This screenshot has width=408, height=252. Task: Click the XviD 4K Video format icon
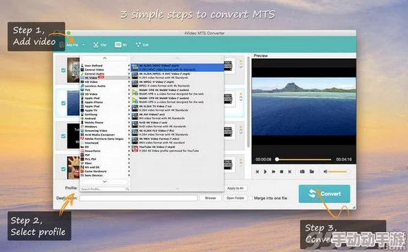point(135,125)
